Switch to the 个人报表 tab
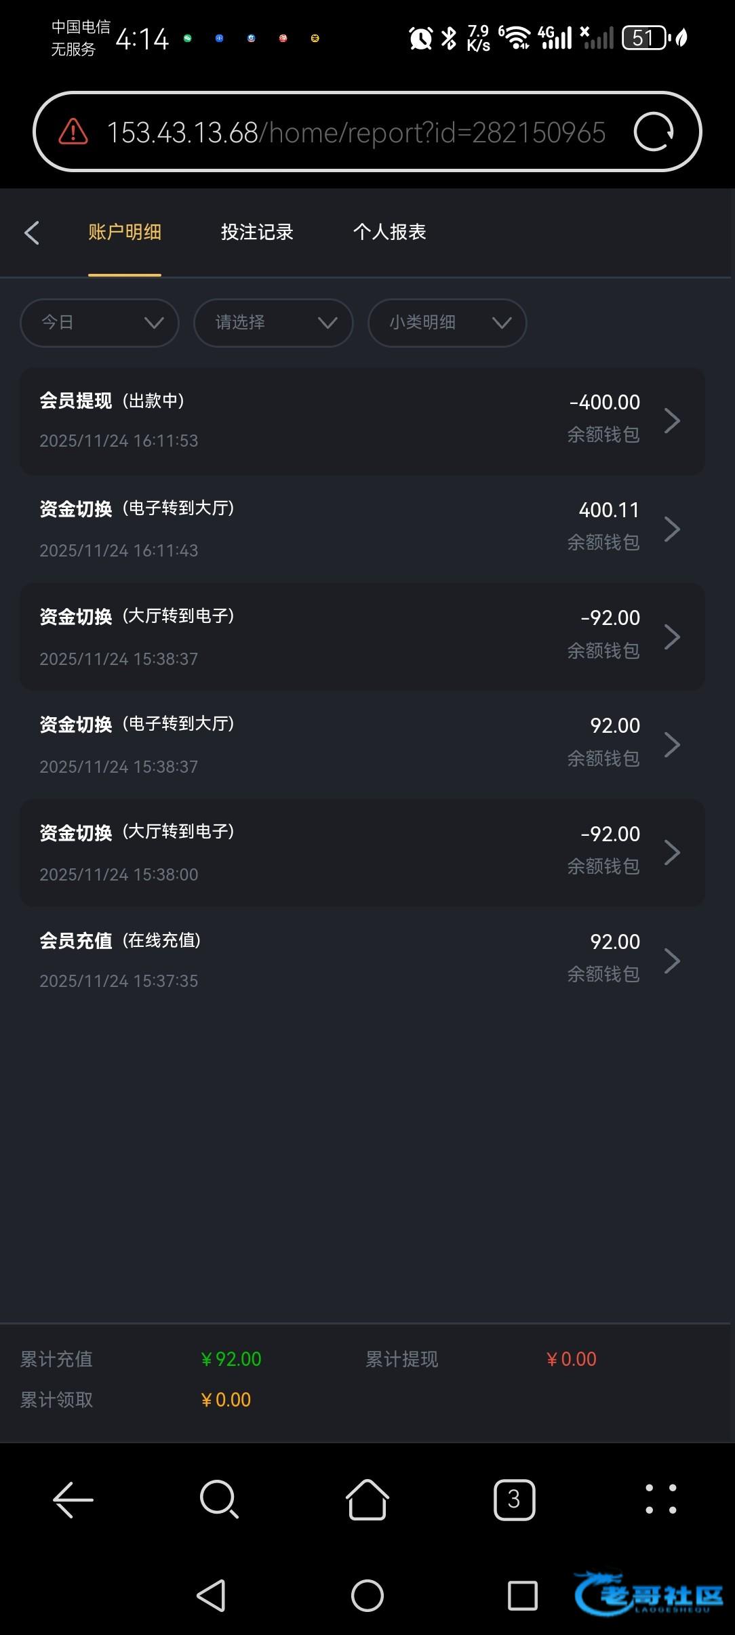 (x=389, y=233)
